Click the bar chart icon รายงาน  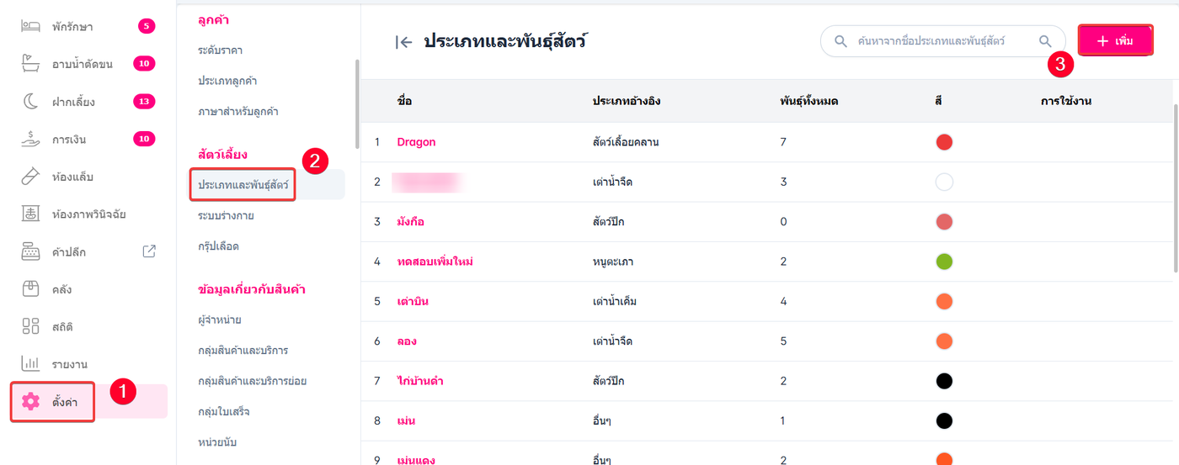(31, 363)
